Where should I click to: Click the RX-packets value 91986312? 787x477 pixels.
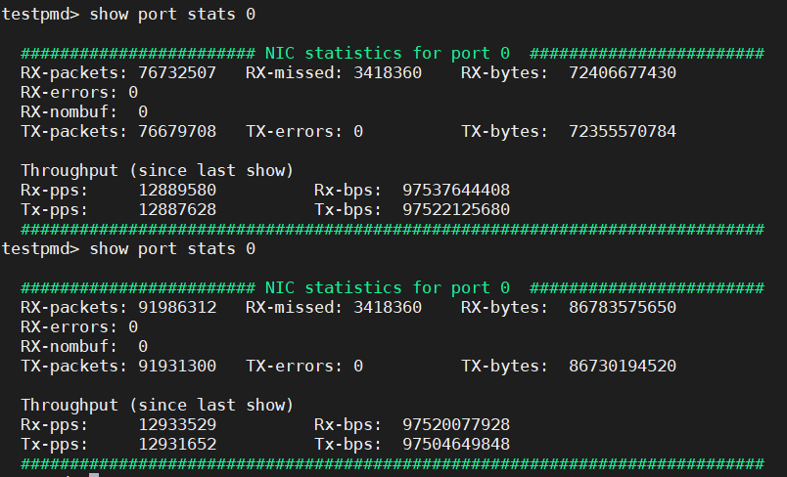[177, 307]
